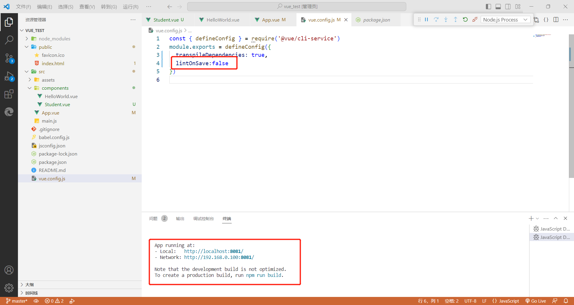Open Source Control view with pending changes

[x=9, y=58]
